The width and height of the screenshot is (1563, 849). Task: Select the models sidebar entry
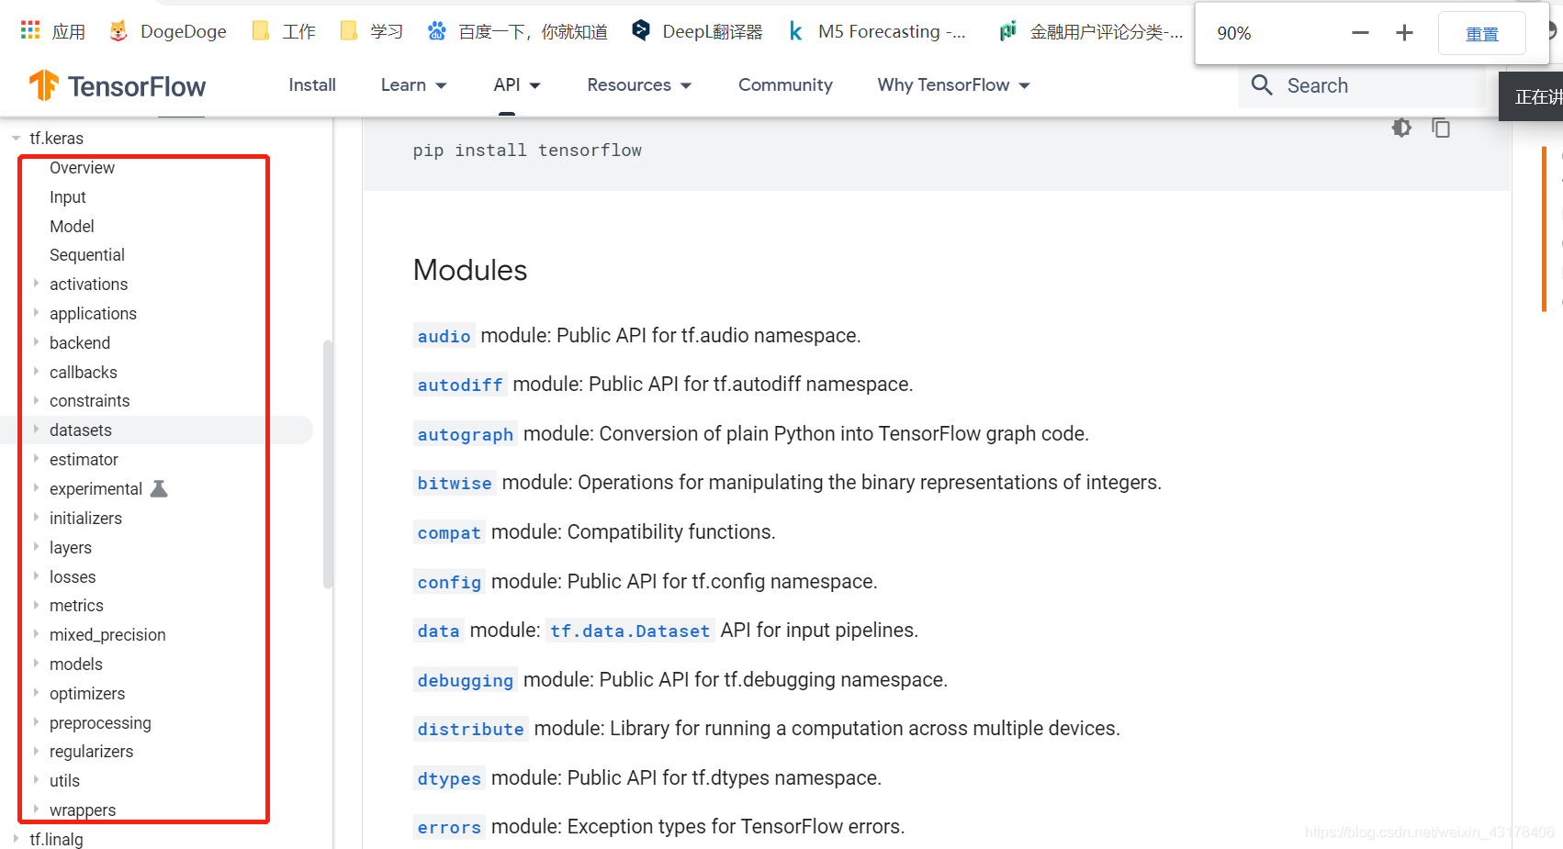pos(75,665)
